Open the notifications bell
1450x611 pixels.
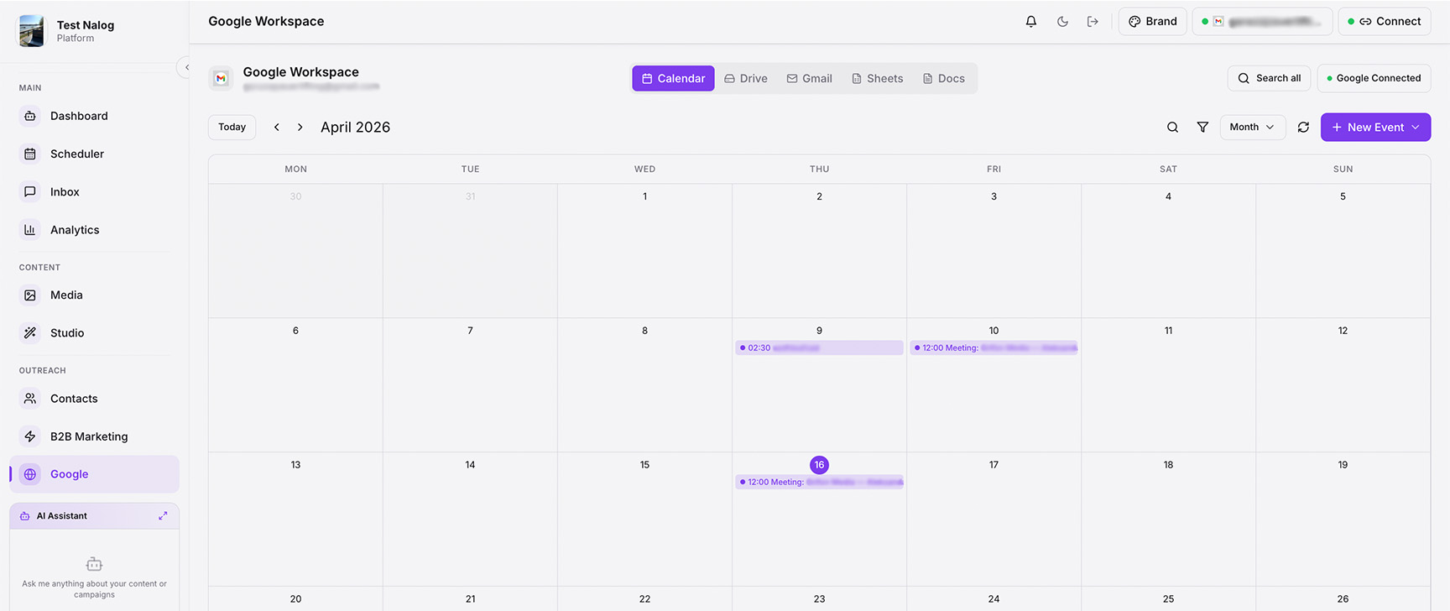pyautogui.click(x=1030, y=22)
